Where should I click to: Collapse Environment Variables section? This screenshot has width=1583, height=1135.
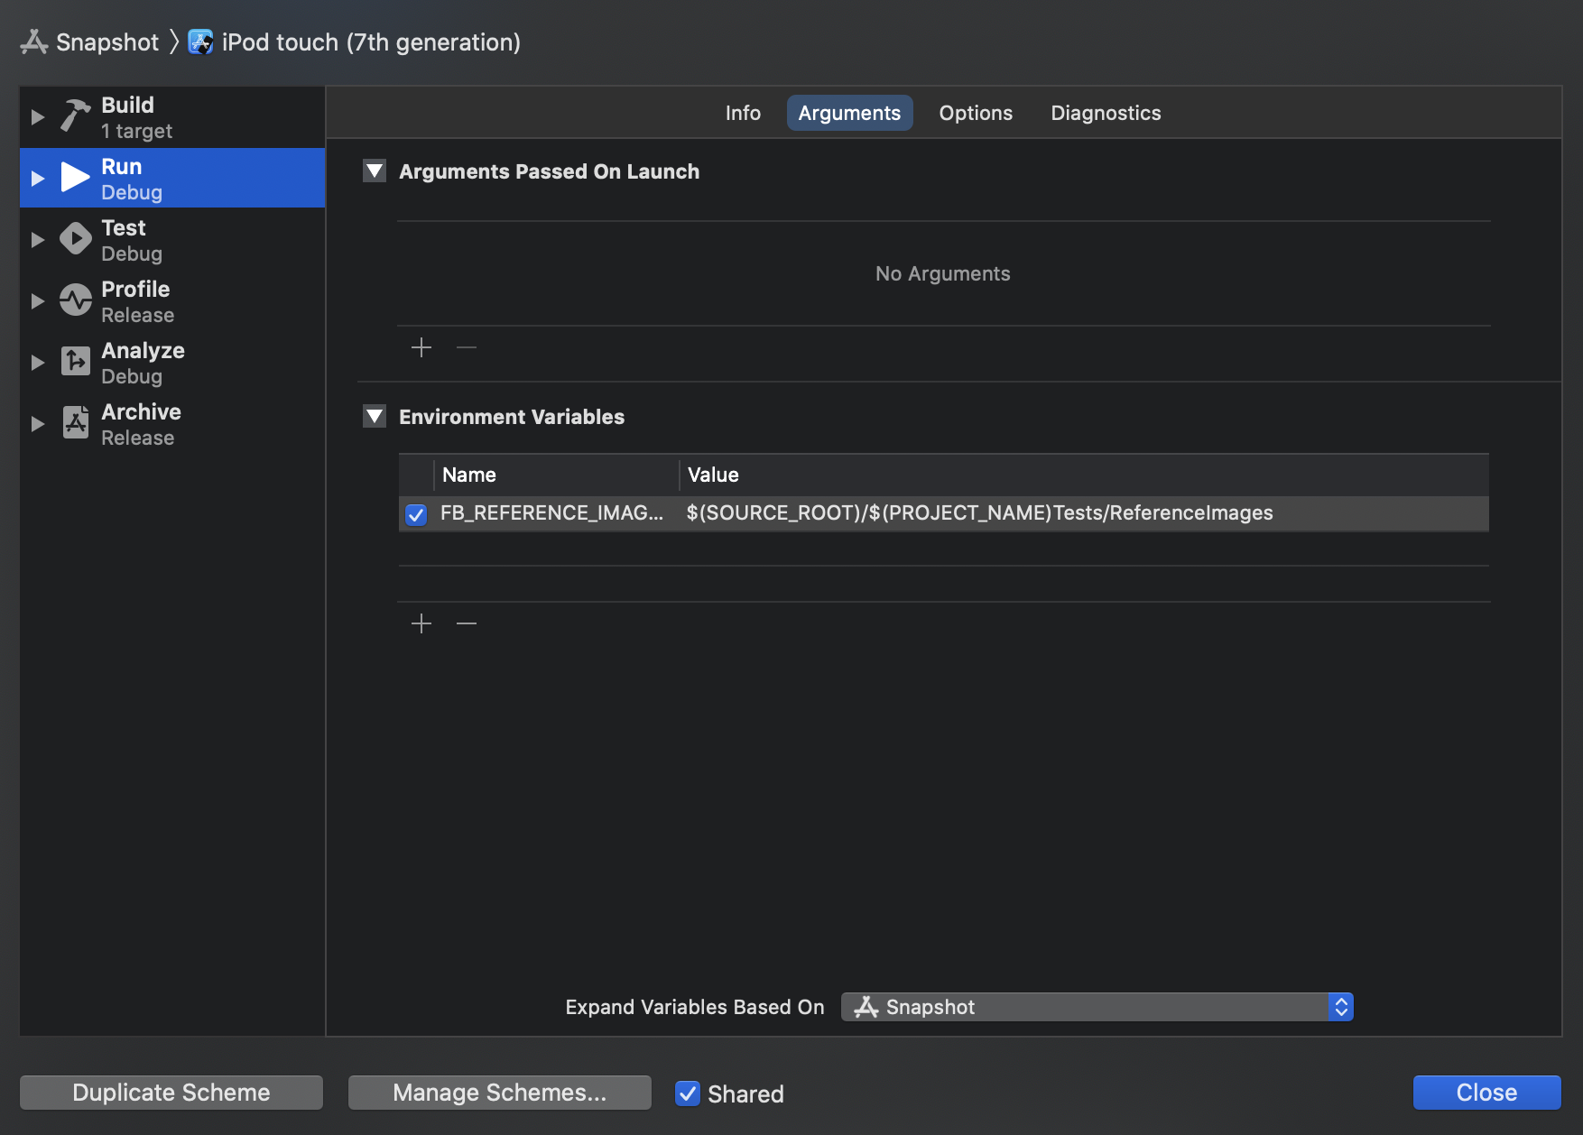click(x=375, y=416)
